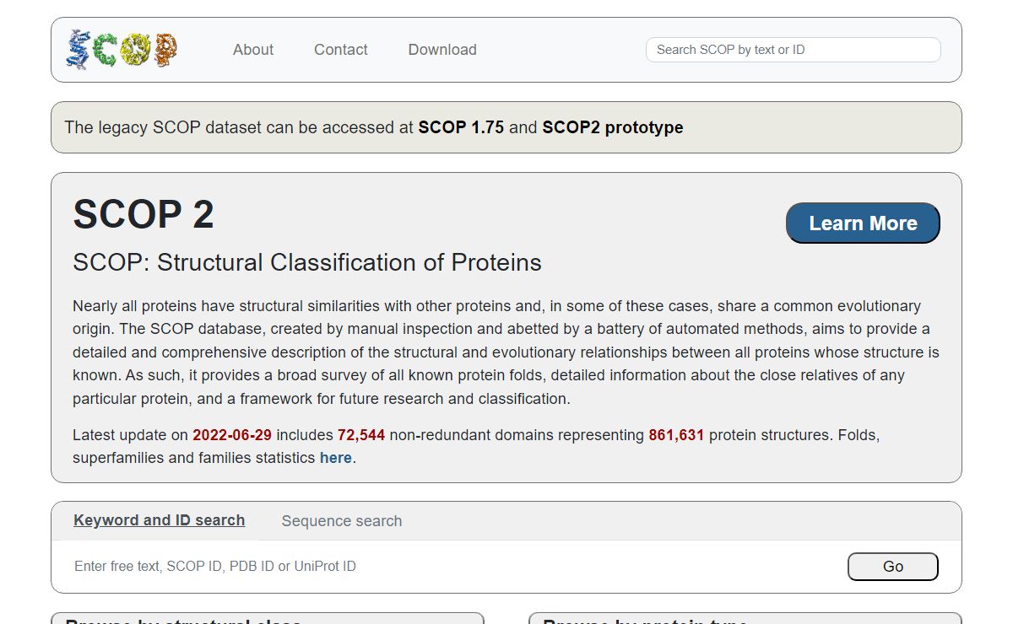Open the SCOP 1.75 legacy link

461,127
